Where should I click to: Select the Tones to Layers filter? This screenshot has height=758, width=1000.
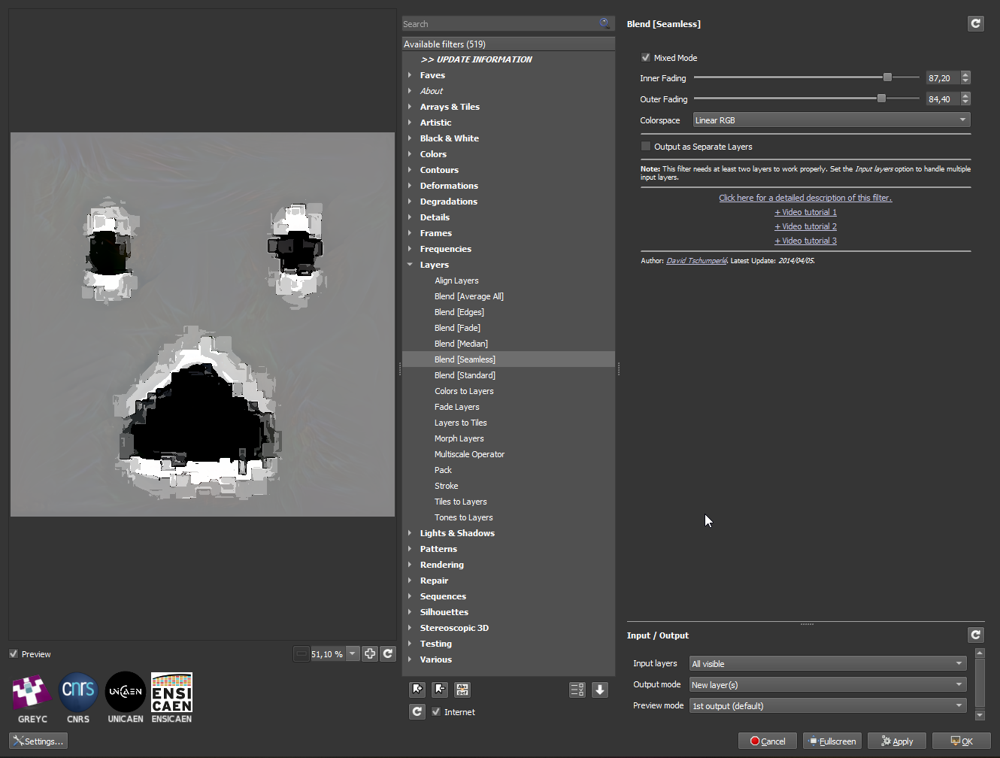coord(464,517)
